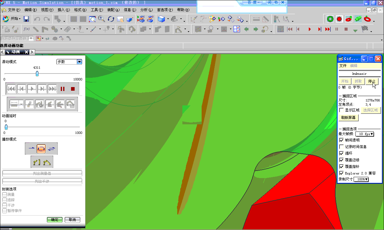Open the 文件 menu in Gif window
The width and height of the screenshot is (384, 230).
point(343,65)
